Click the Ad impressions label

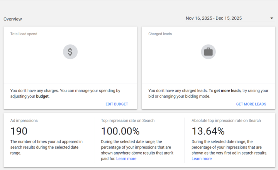(24, 121)
